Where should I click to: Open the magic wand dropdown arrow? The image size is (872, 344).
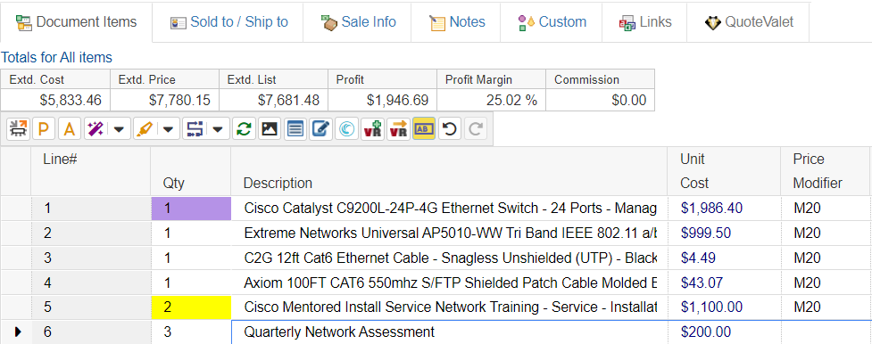tap(119, 129)
